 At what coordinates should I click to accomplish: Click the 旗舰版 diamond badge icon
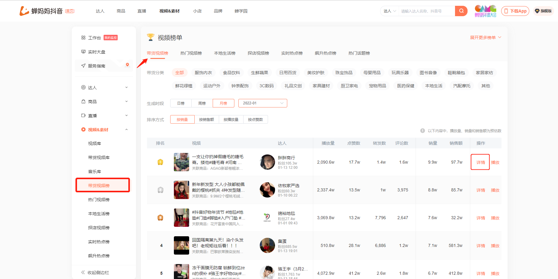537,11
